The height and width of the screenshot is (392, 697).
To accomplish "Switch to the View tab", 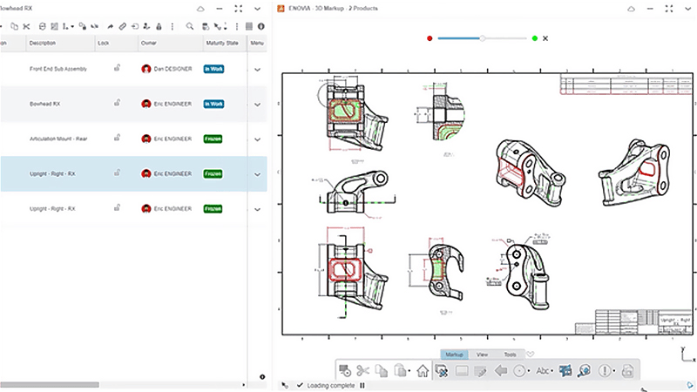I will [482, 355].
